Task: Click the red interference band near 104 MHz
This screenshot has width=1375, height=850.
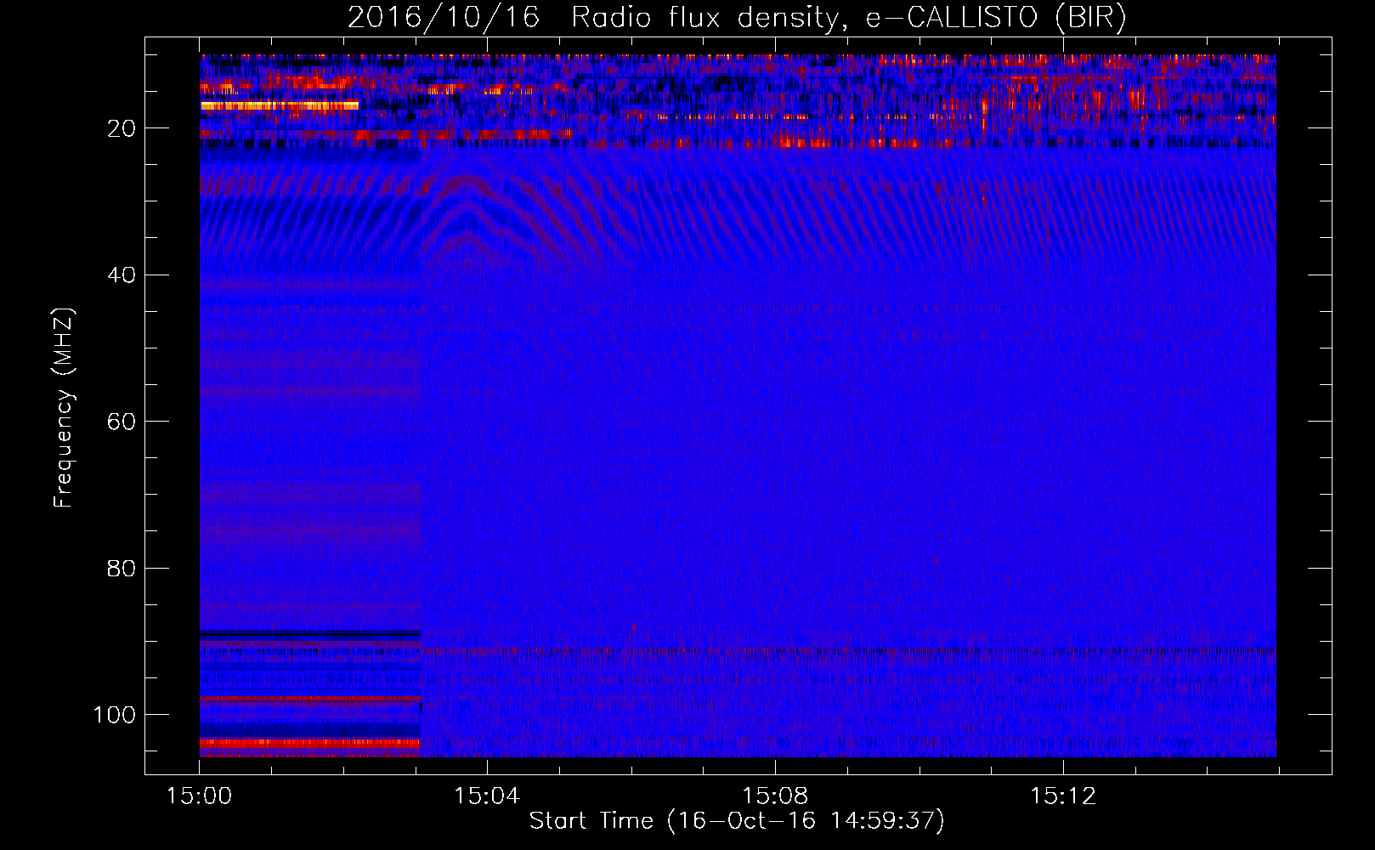Action: [310, 743]
